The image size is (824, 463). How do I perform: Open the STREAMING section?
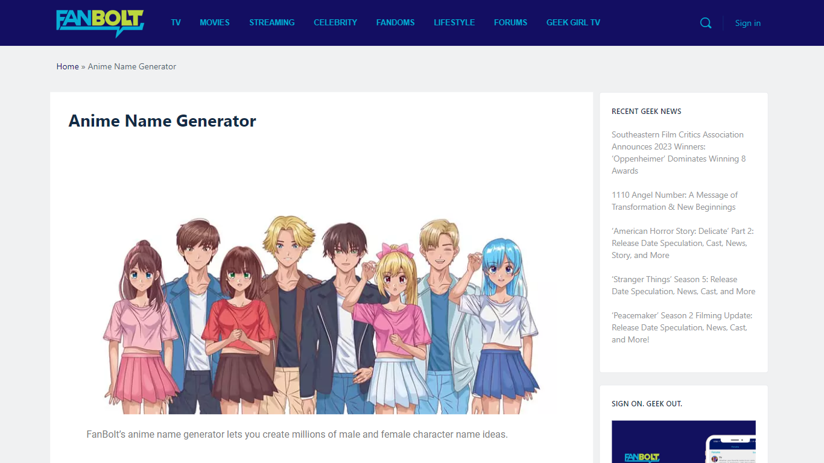click(x=271, y=22)
